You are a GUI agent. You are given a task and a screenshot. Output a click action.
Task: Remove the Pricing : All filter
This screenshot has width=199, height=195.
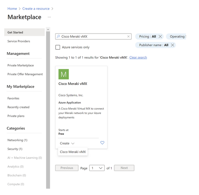pyautogui.click(x=160, y=36)
